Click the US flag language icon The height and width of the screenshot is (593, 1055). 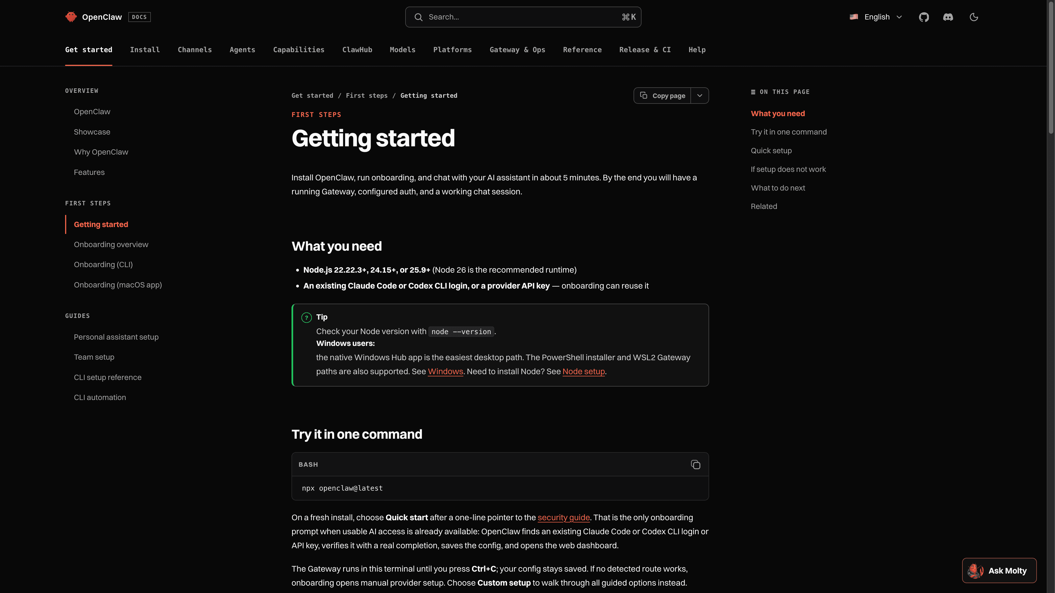854,17
